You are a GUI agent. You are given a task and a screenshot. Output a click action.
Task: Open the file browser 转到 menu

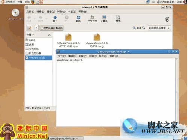tap(61, 12)
